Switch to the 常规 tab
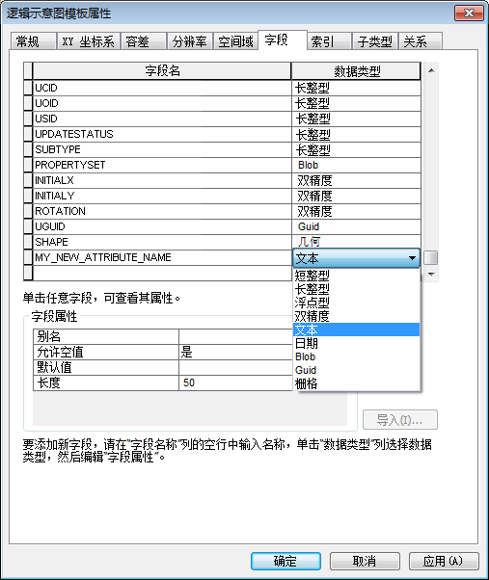 pos(34,41)
